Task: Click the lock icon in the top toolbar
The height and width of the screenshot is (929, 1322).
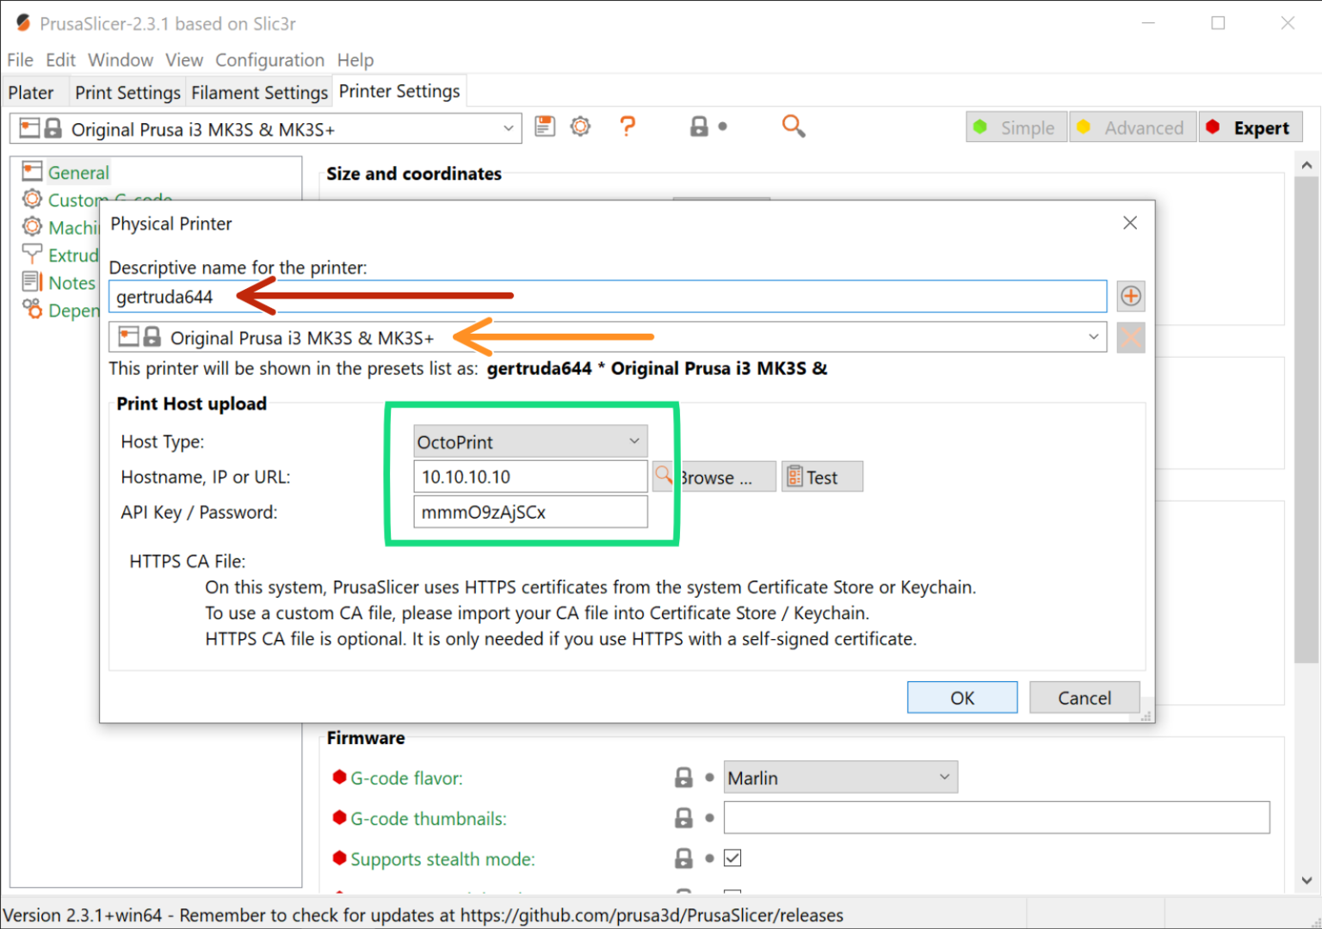Action: tap(701, 126)
